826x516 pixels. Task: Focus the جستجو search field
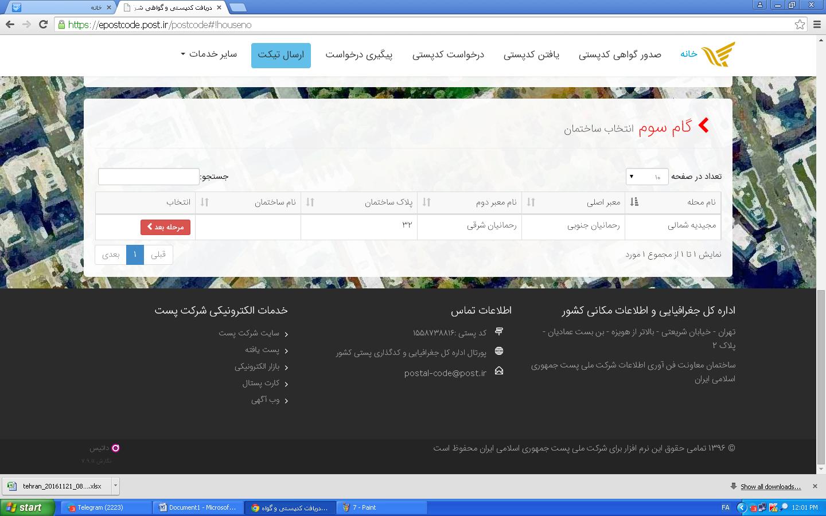pyautogui.click(x=149, y=177)
